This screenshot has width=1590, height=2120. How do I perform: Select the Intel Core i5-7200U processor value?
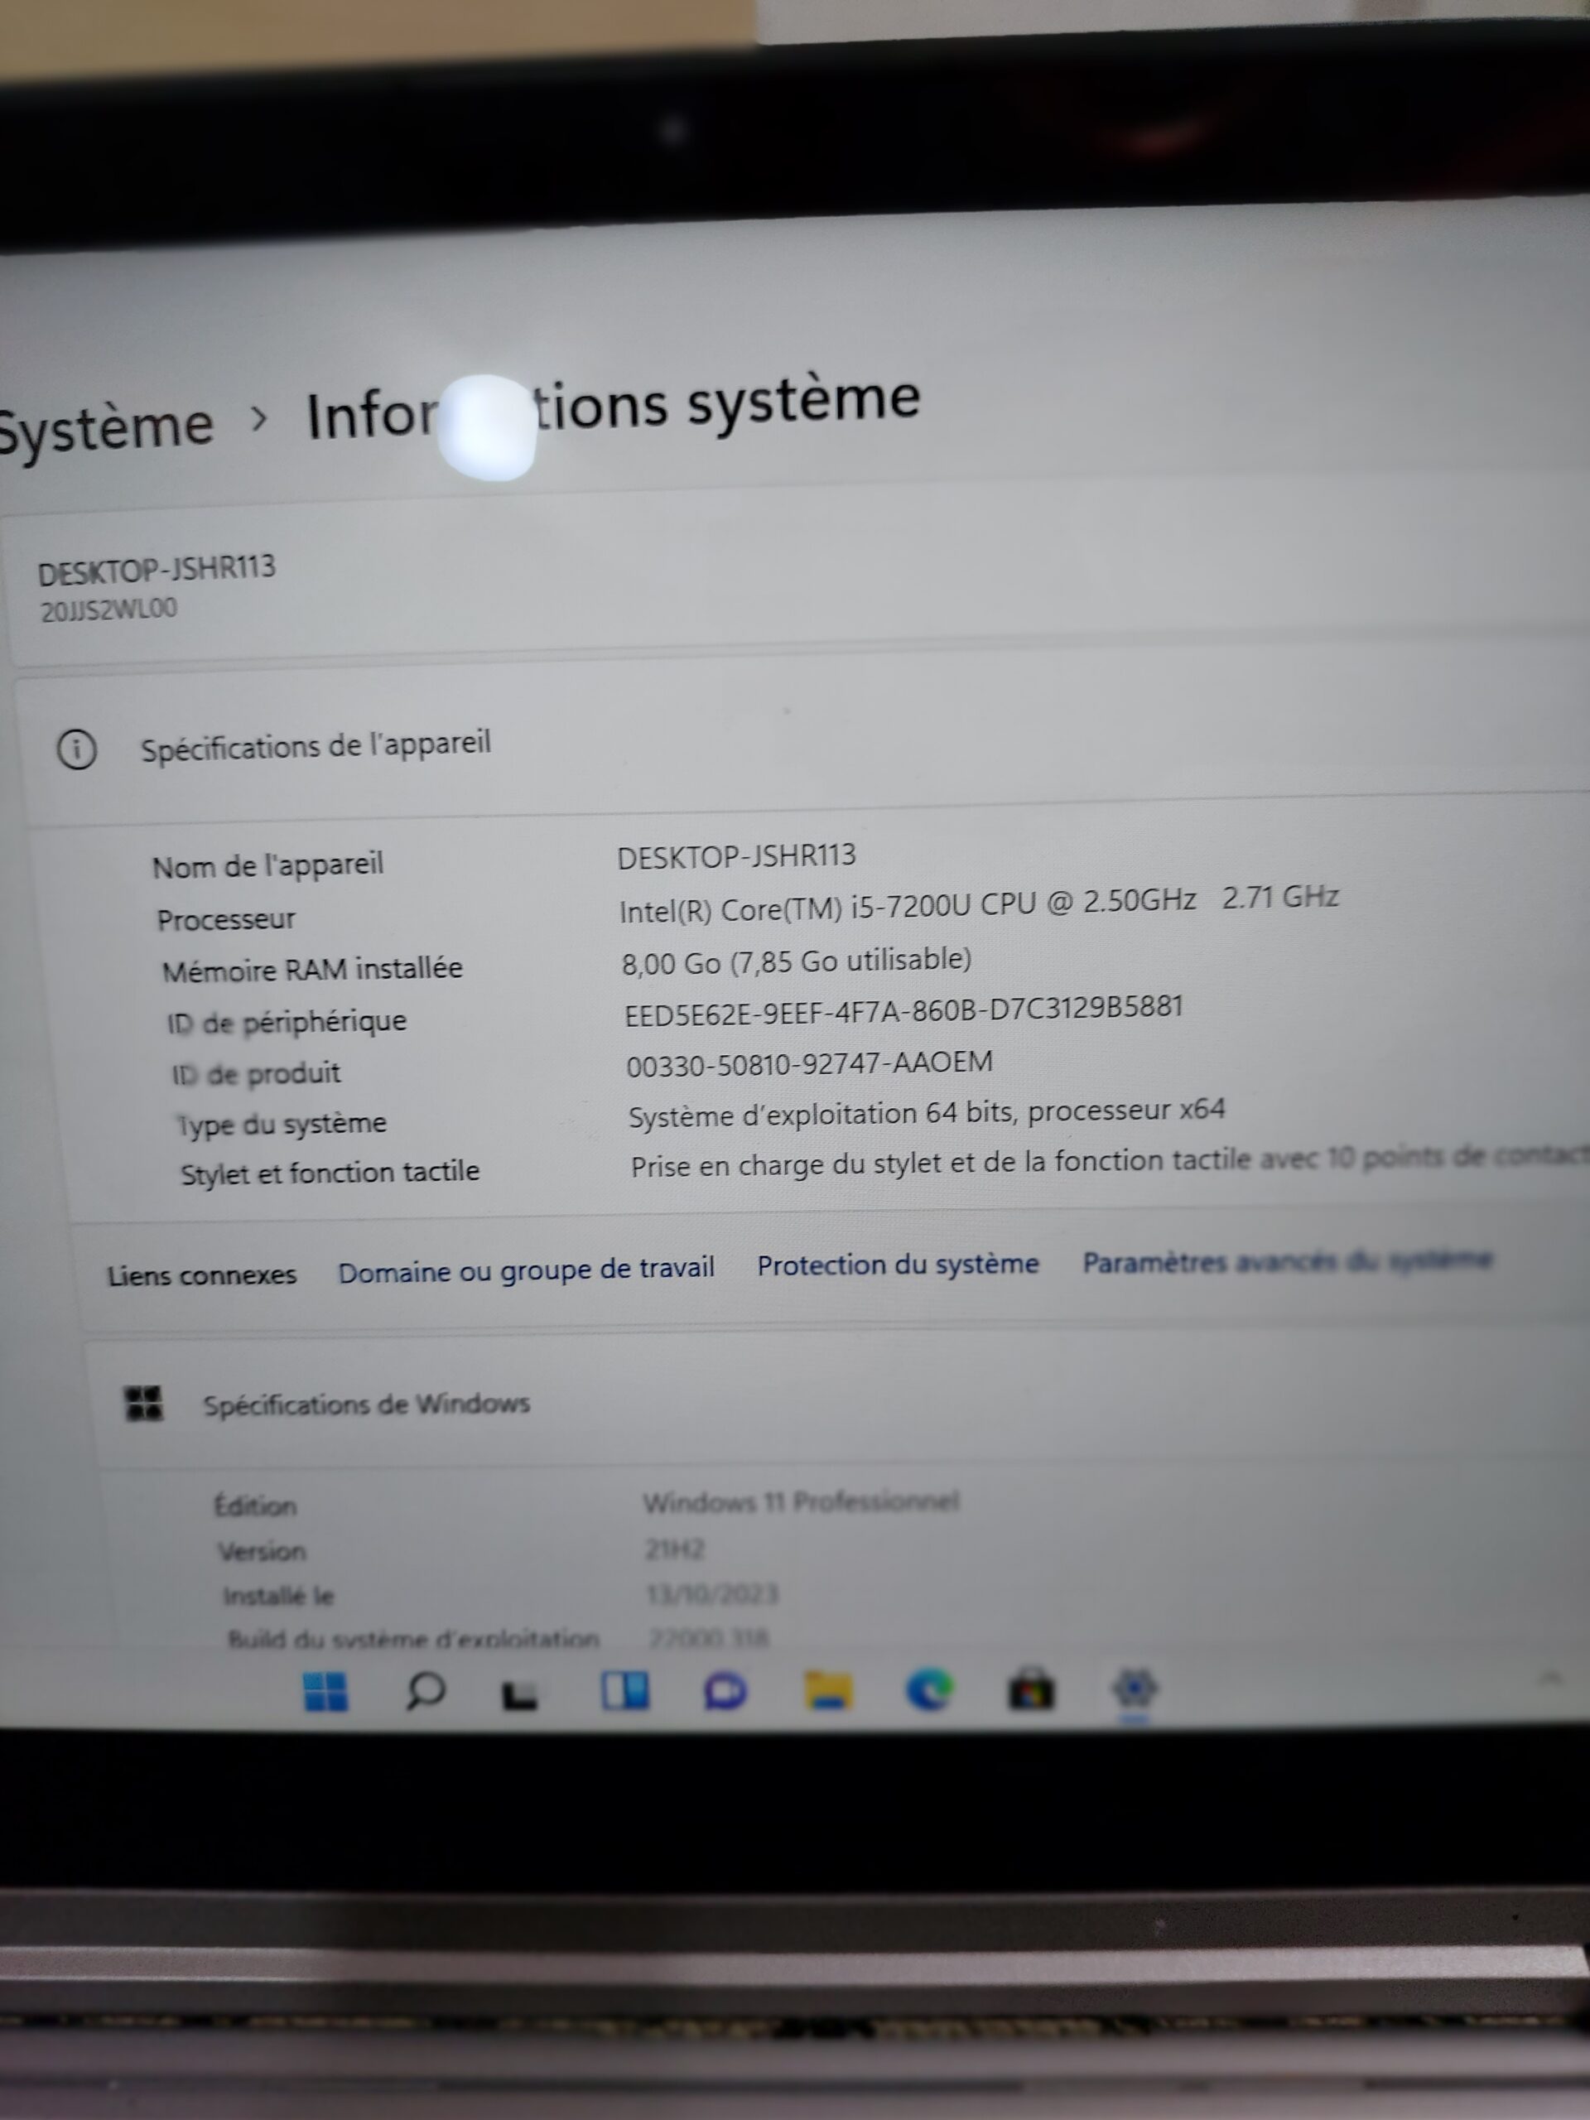click(x=979, y=903)
